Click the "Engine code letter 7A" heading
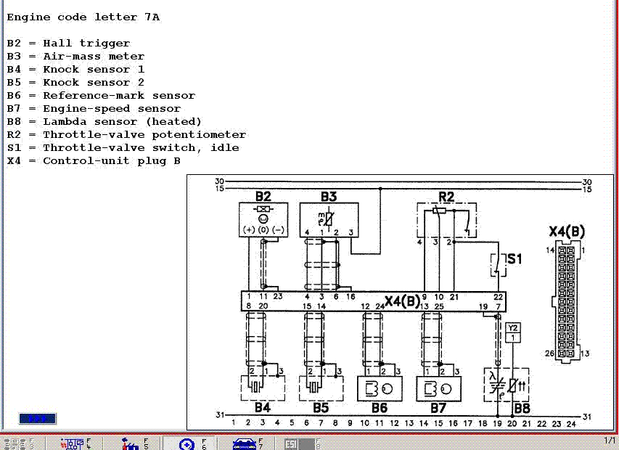 tap(83, 17)
